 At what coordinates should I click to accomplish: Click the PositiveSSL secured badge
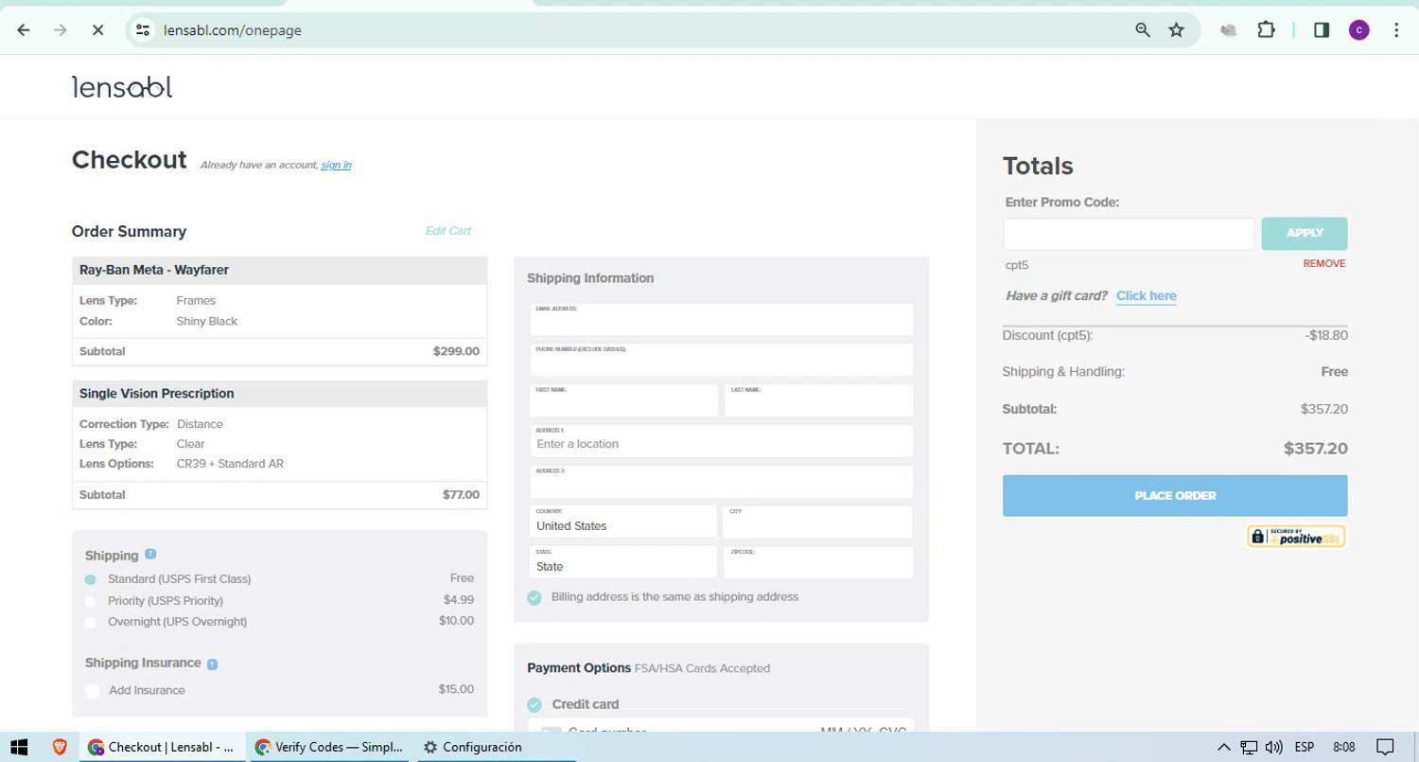1296,537
